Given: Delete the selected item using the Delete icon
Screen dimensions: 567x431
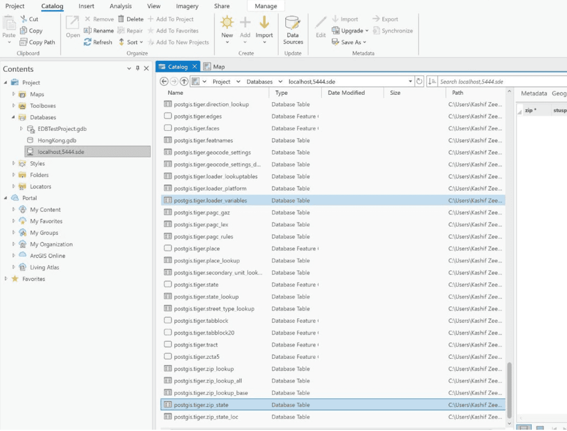Looking at the screenshot, I should click(130, 19).
